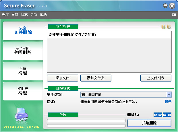Close the Secure Eraser window
The width and height of the screenshot is (178, 132).
(x=172, y=6)
